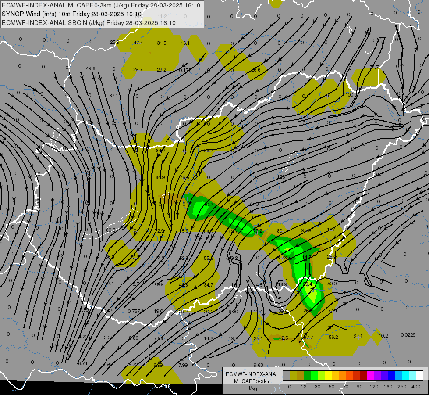This screenshot has width=429, height=395.
Task: Click the SYNOP Wind 10m header line
Action: [x=72, y=14]
